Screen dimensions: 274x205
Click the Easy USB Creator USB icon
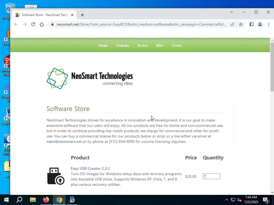56,176
